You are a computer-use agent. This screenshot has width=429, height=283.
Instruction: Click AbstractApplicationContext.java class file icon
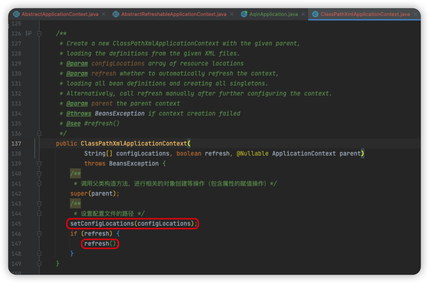16,14
